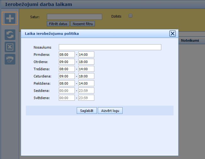
Task: Click the Filtrēt datus button
Action: [58, 24]
